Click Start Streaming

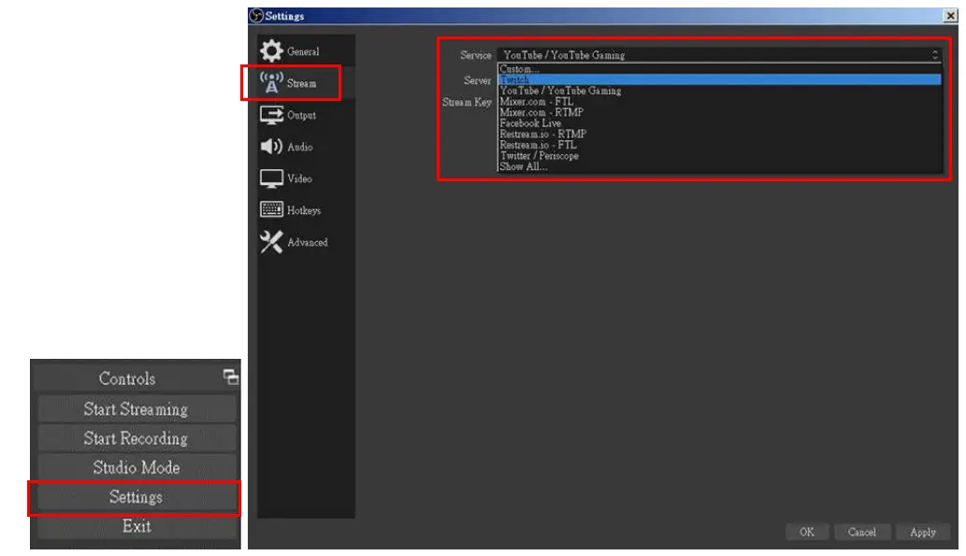pyautogui.click(x=137, y=408)
